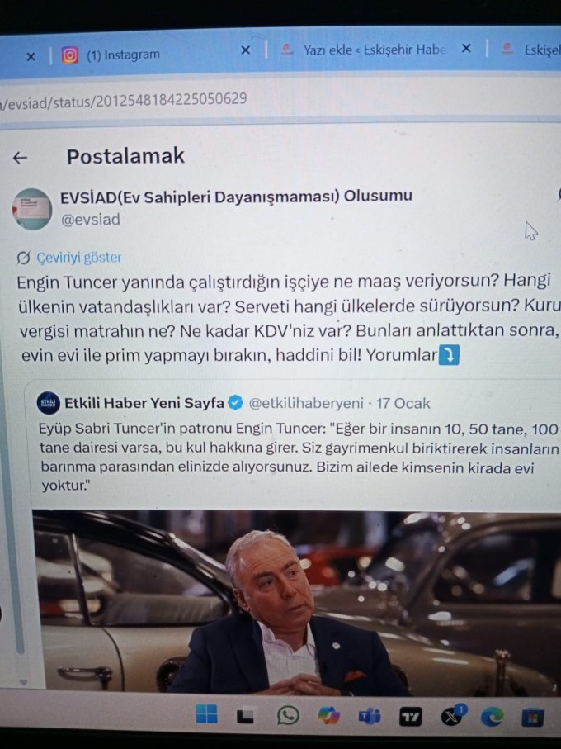The height and width of the screenshot is (749, 561).
Task: Open TradingView icon in taskbar
Action: [410, 717]
